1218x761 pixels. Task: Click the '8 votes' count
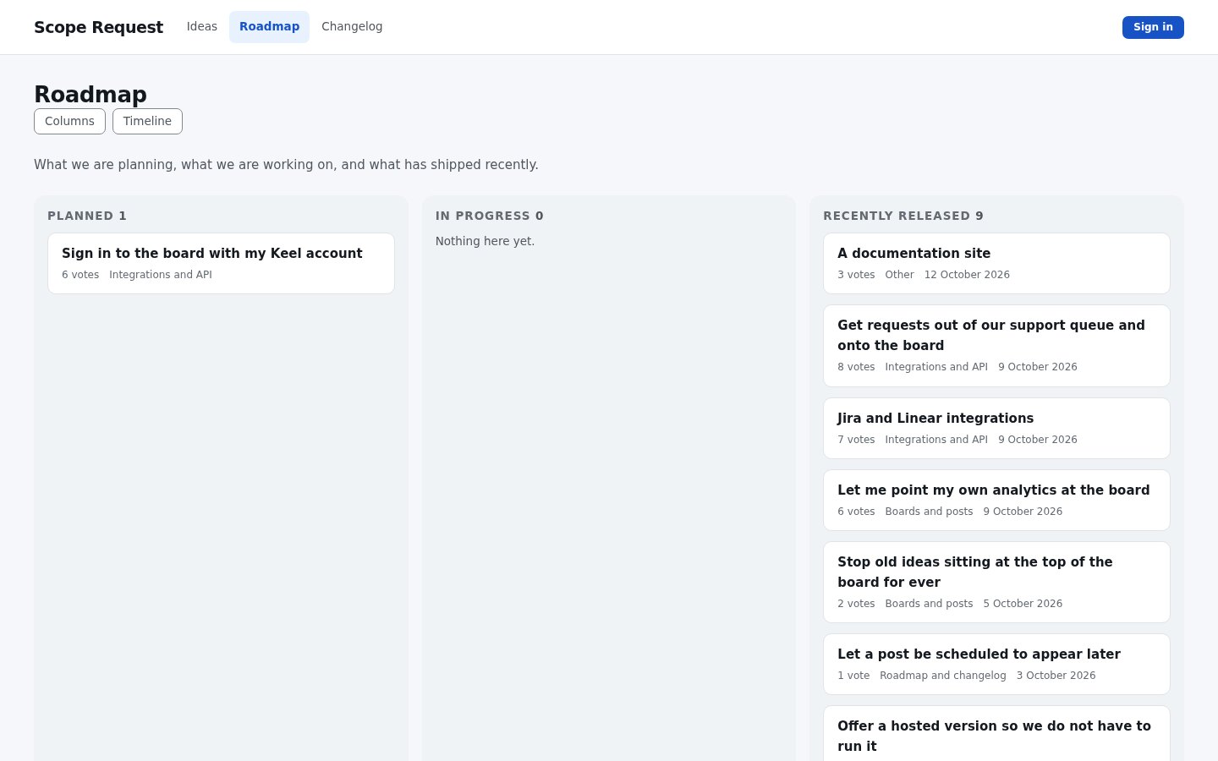pos(856,367)
